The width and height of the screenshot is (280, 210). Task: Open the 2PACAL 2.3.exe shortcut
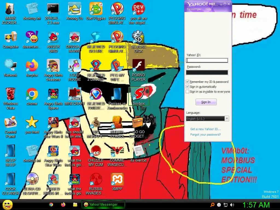53,13
